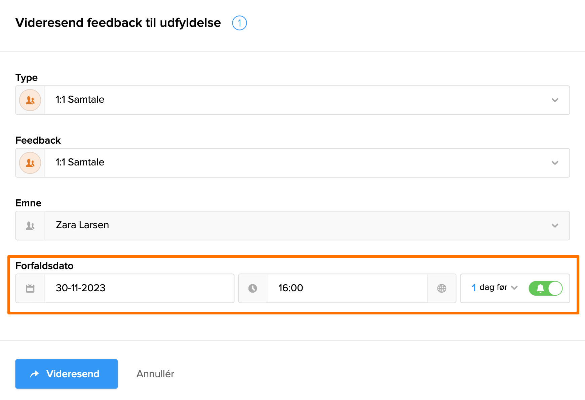Viewport: 585px width, 400px height.
Task: Open the time zone globe icon
Action: 441,288
